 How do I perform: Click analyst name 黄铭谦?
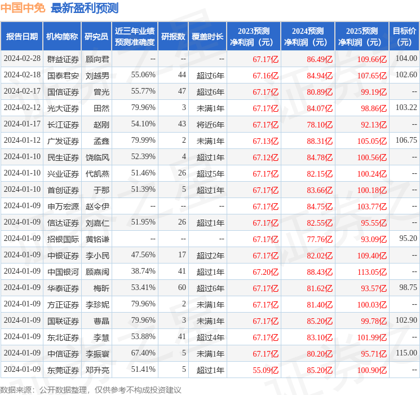pyautogui.click(x=98, y=239)
